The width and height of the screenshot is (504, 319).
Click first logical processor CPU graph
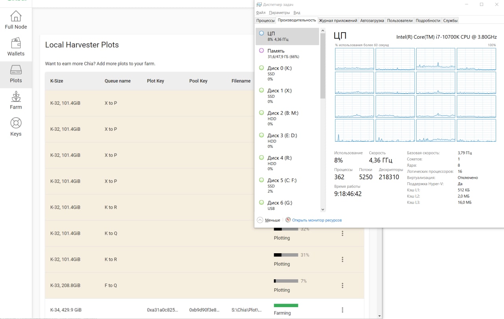pyautogui.click(x=354, y=59)
